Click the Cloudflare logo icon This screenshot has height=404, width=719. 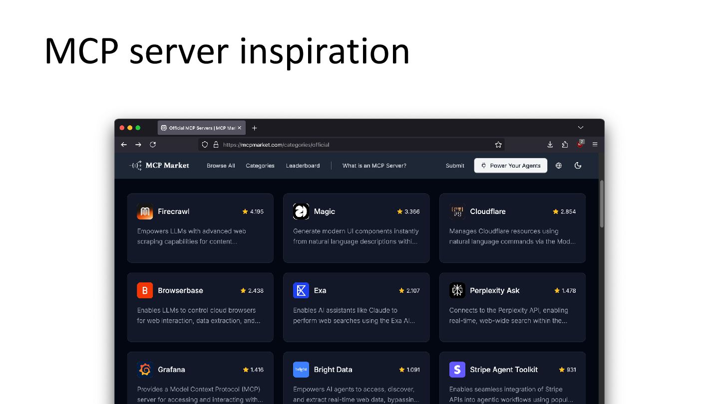457,211
